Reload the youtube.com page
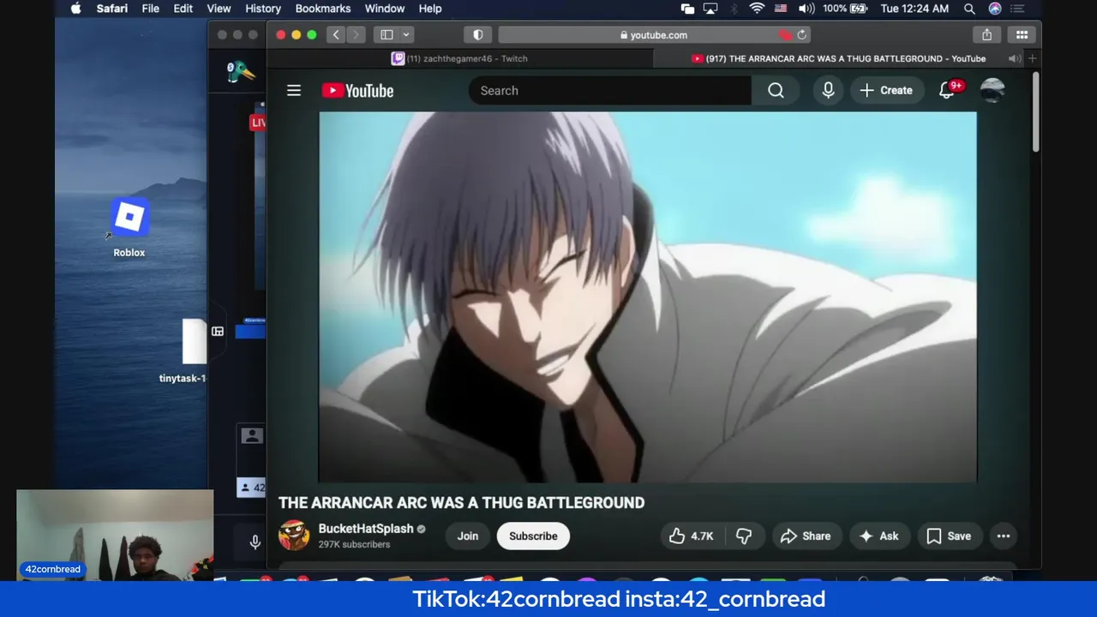 (801, 35)
